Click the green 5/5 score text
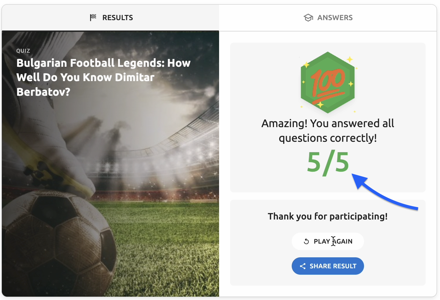Screen dimensions: 440x300 (328, 162)
